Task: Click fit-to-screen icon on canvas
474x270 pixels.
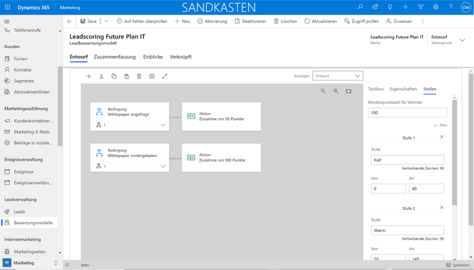Action: pyautogui.click(x=348, y=91)
